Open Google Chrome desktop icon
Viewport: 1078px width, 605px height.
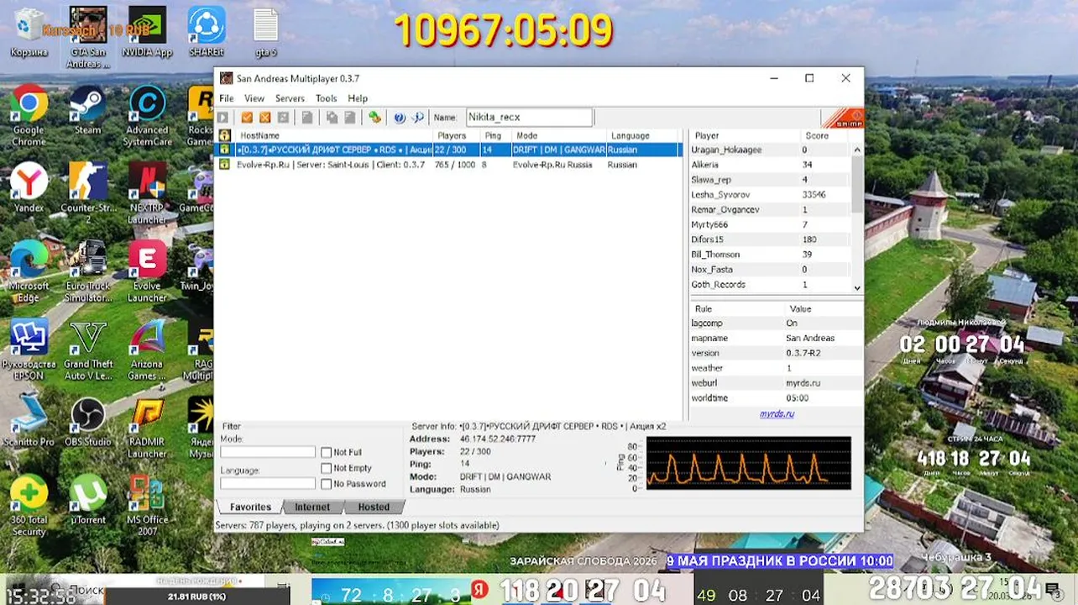click(x=29, y=116)
